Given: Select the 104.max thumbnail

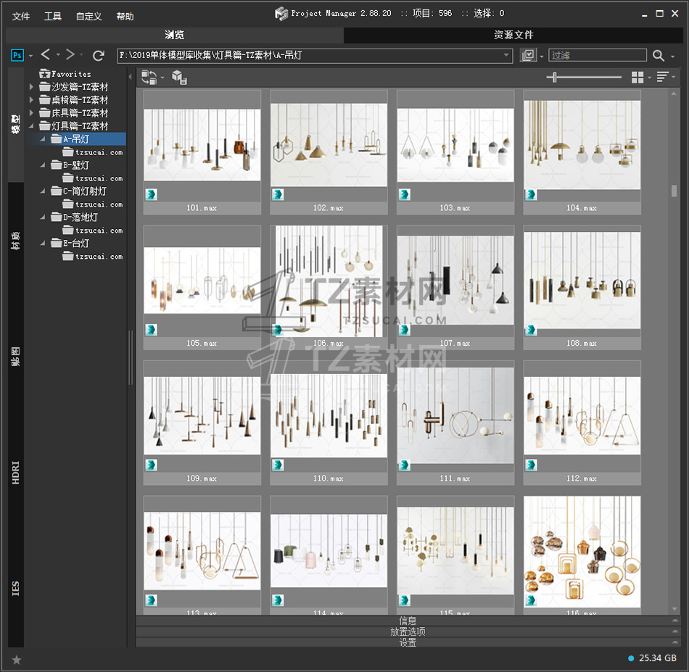Looking at the screenshot, I should click(x=582, y=145).
